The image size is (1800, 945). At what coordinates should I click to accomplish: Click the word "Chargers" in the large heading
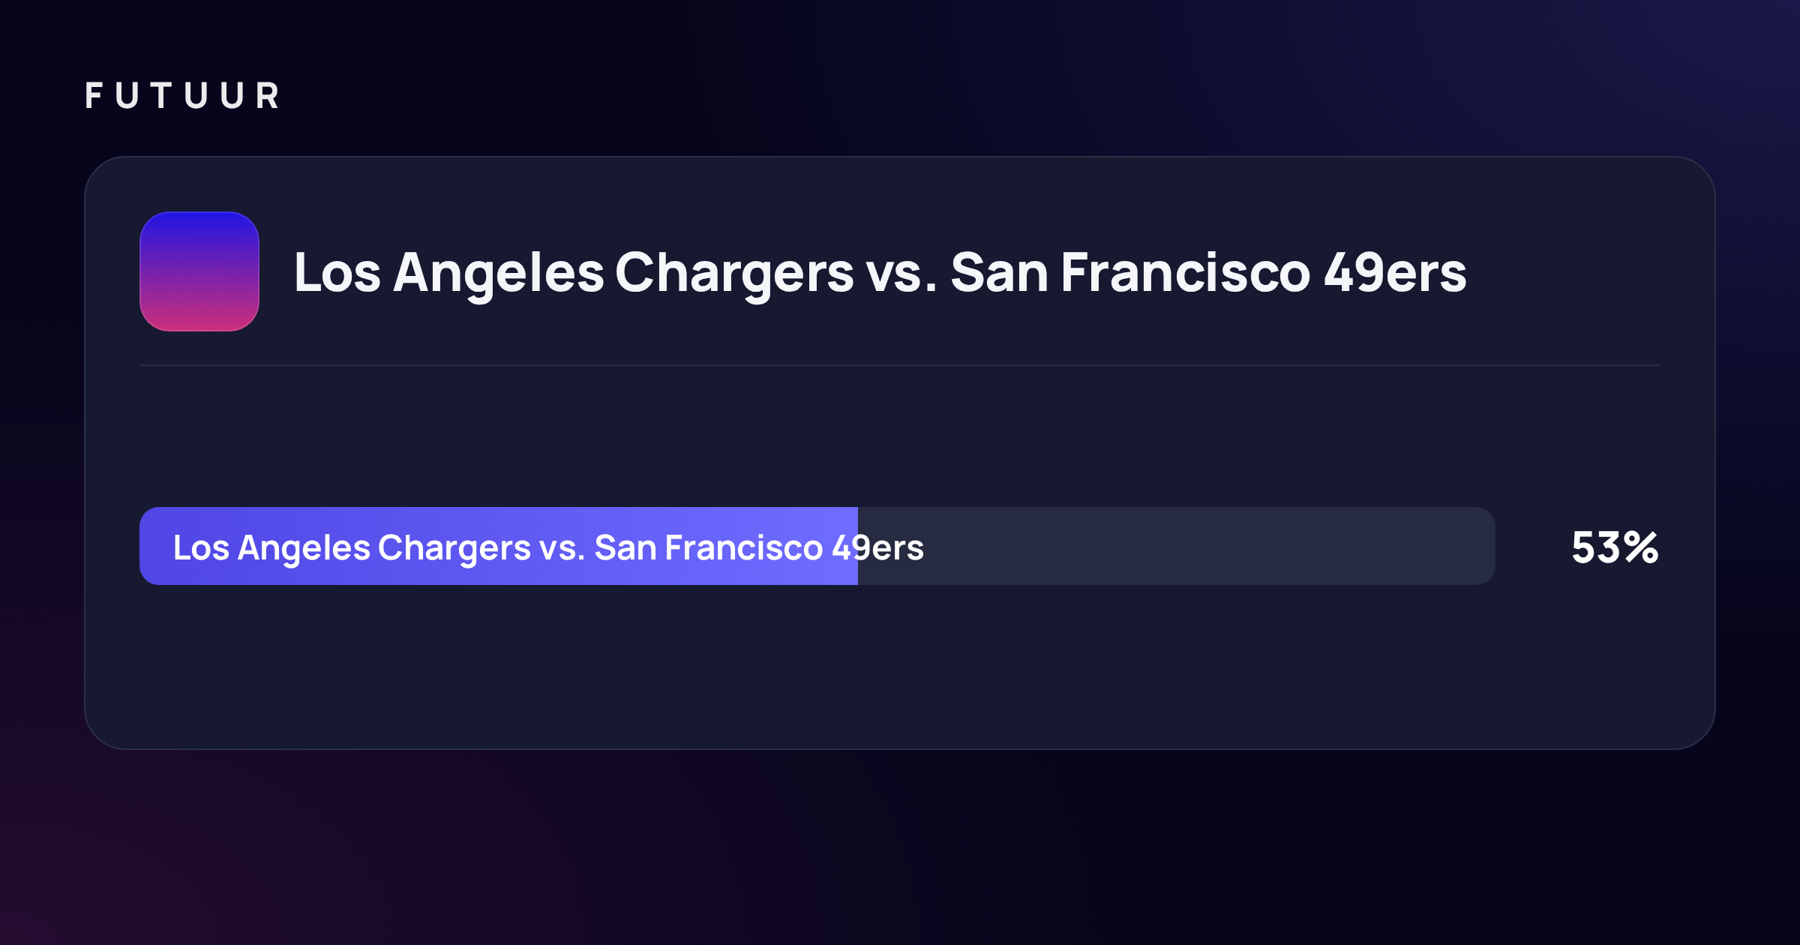(734, 274)
